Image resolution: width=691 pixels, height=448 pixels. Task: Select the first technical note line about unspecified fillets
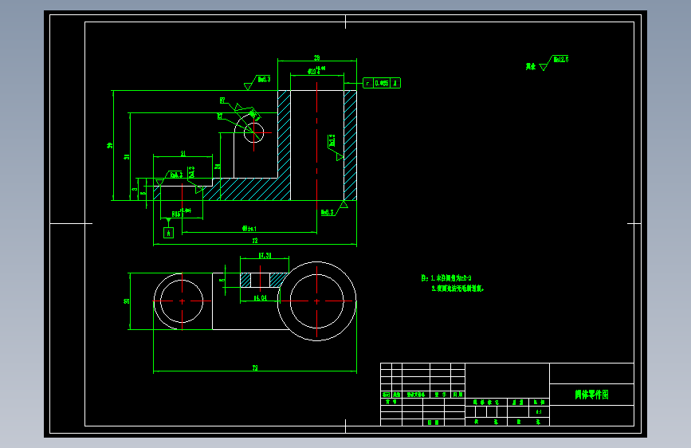(x=446, y=277)
